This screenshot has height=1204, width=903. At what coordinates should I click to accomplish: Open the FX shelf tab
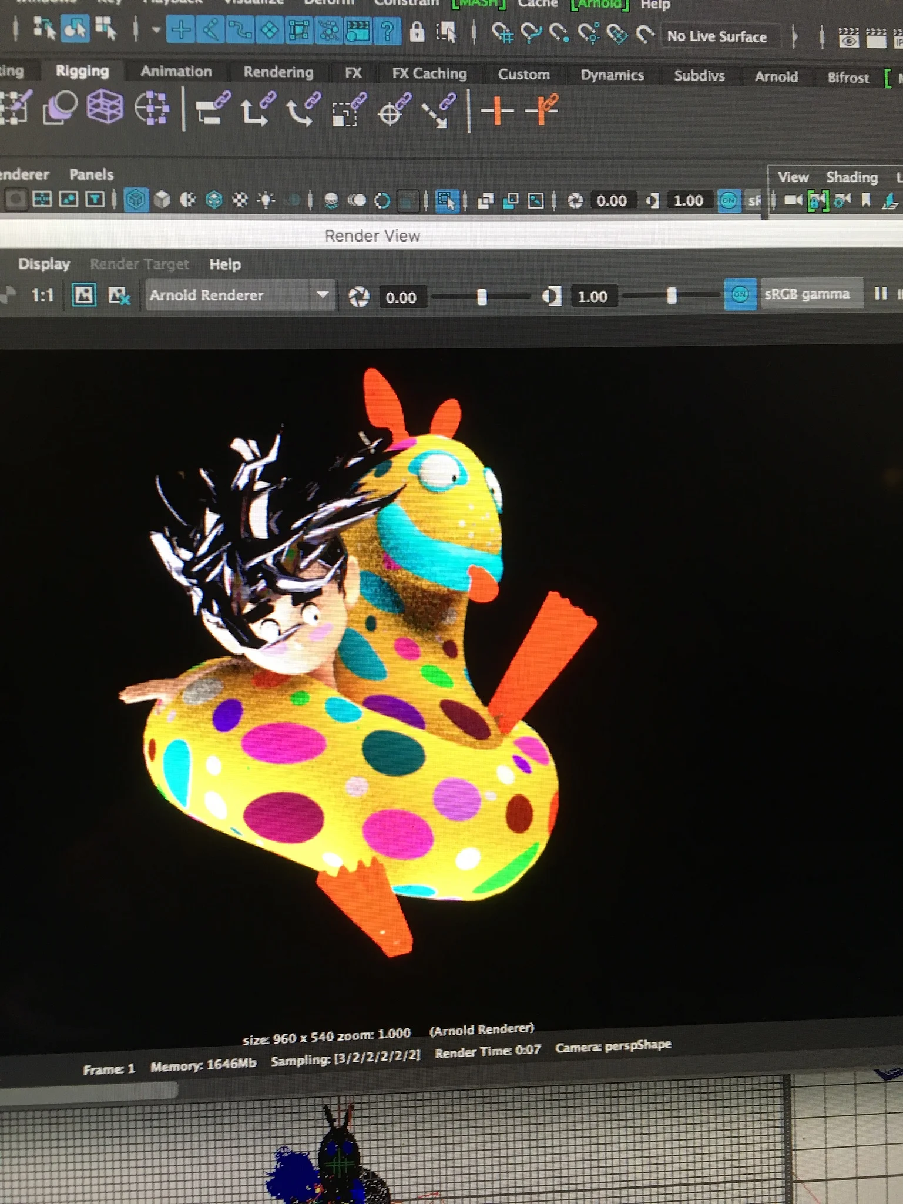click(x=353, y=73)
